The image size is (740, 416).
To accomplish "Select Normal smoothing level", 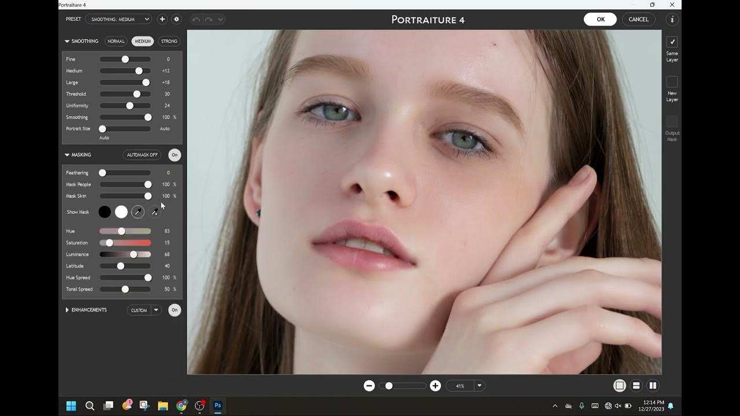I will pyautogui.click(x=116, y=41).
